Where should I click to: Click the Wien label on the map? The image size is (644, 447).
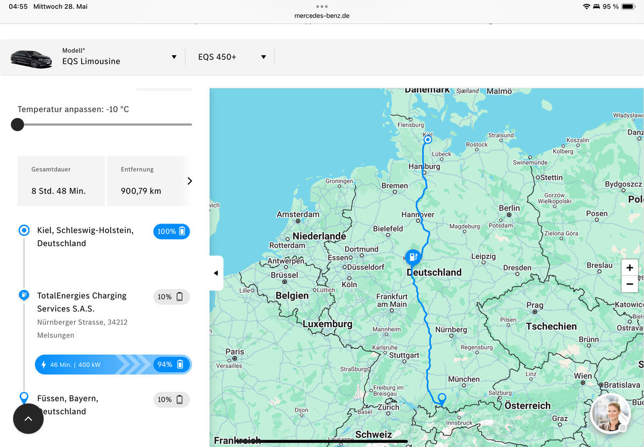click(x=583, y=376)
